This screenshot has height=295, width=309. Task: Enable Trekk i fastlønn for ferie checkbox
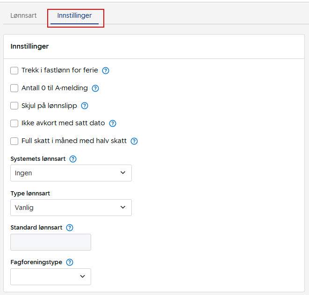click(x=14, y=71)
